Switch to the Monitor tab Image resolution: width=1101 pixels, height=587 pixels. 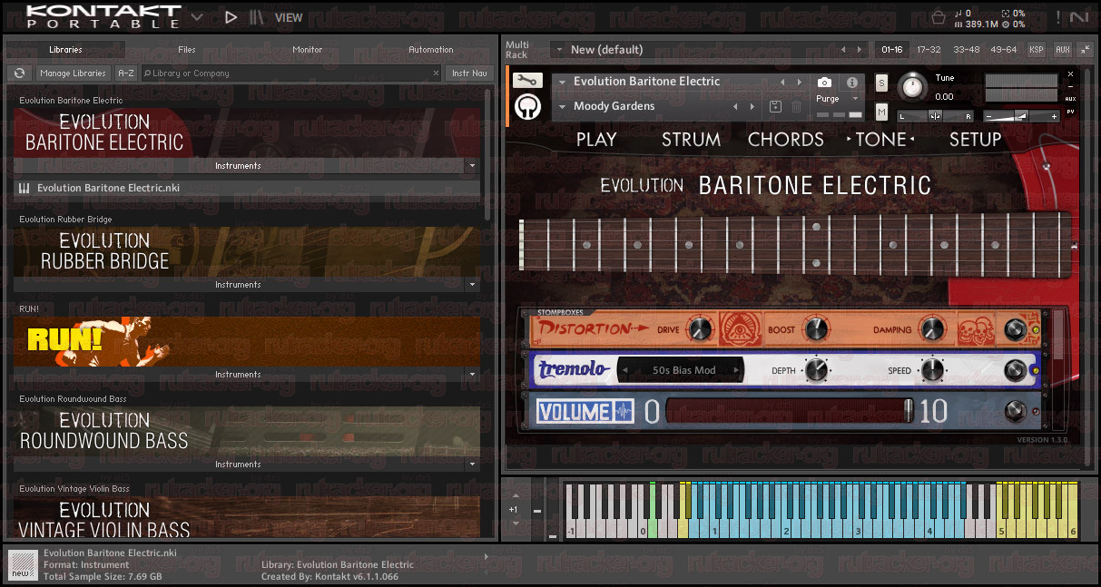pyautogui.click(x=308, y=50)
